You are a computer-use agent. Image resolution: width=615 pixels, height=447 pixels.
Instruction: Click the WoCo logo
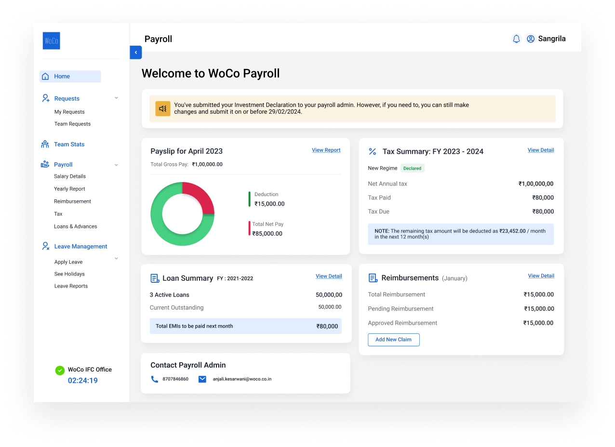(51, 40)
